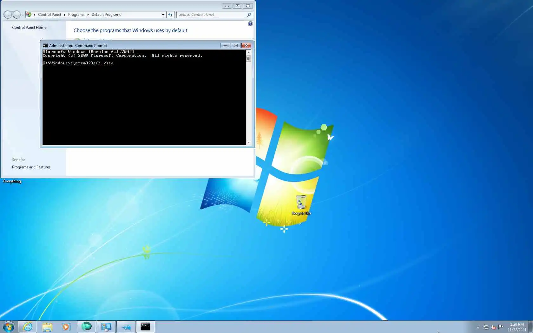Image resolution: width=533 pixels, height=333 pixels.
Task: Click the Command Prompt scrollbar thumb
Action: pos(249,59)
